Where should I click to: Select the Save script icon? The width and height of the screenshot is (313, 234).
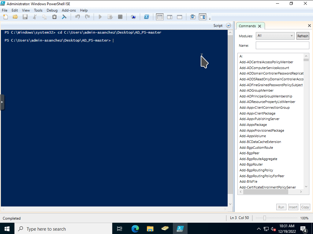click(x=25, y=17)
